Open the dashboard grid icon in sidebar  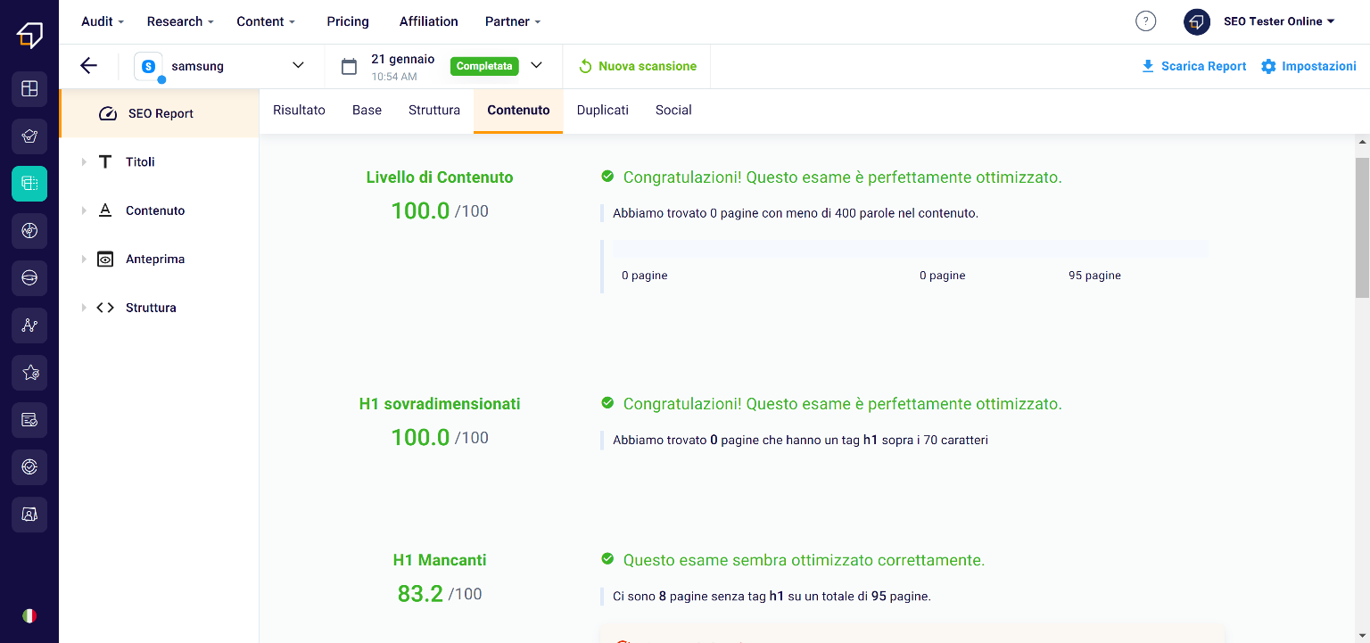[29, 89]
